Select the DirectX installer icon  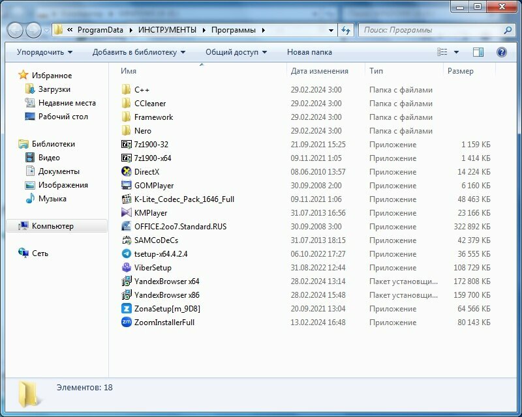[126, 171]
